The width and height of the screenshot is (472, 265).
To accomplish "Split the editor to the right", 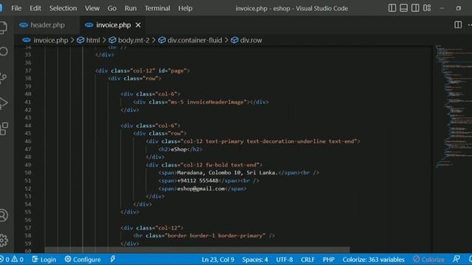I will pyautogui.click(x=458, y=24).
